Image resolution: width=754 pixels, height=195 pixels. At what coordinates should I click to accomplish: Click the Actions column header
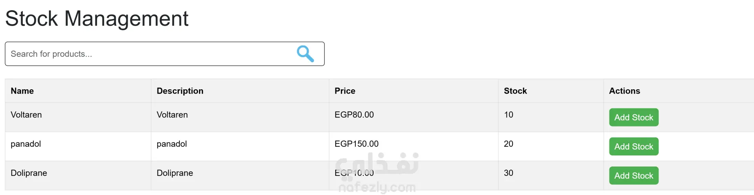coord(624,91)
